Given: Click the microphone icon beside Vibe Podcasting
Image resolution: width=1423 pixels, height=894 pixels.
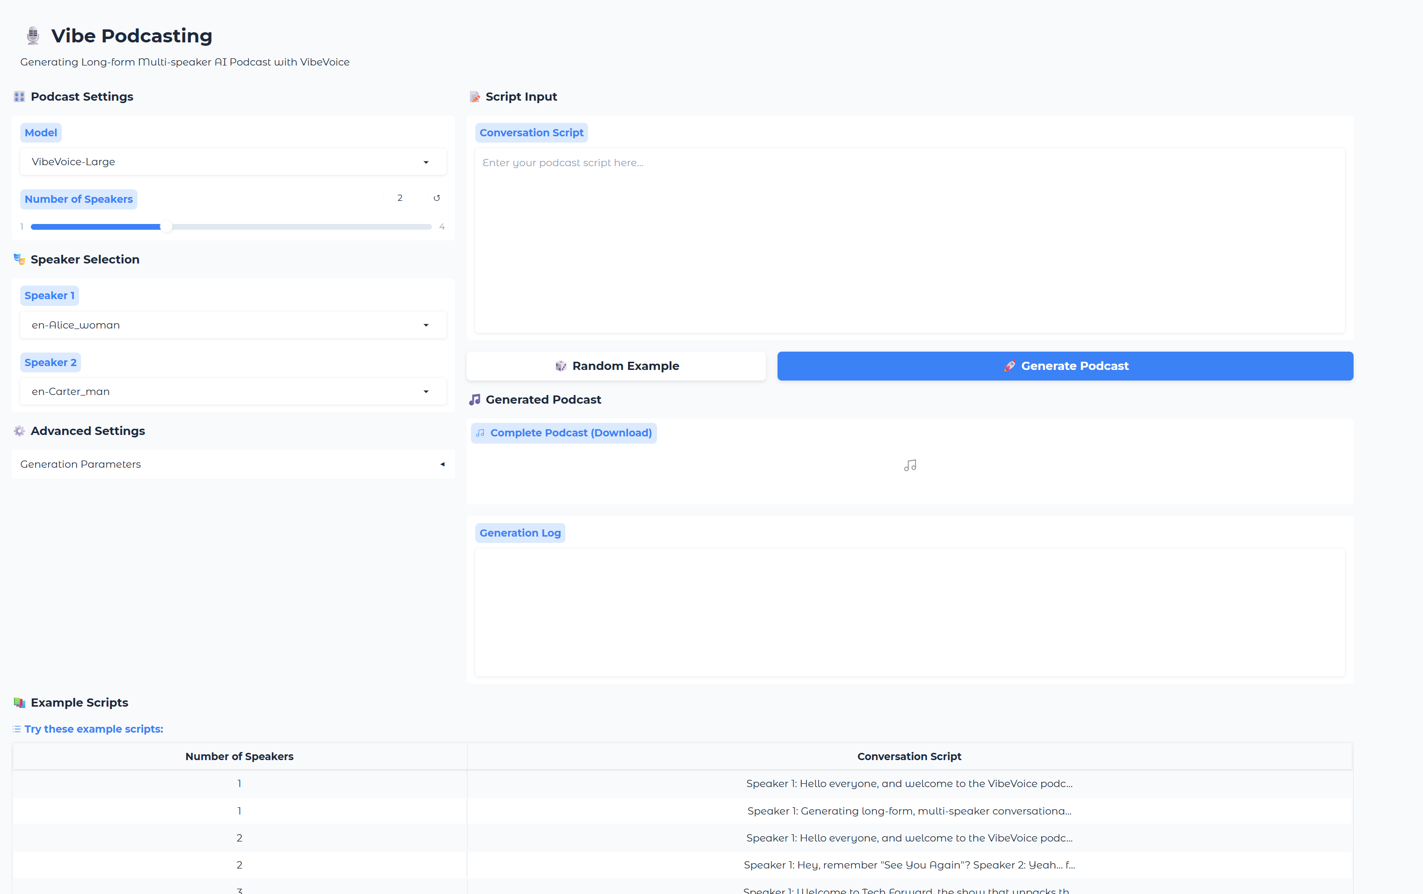Looking at the screenshot, I should [33, 36].
